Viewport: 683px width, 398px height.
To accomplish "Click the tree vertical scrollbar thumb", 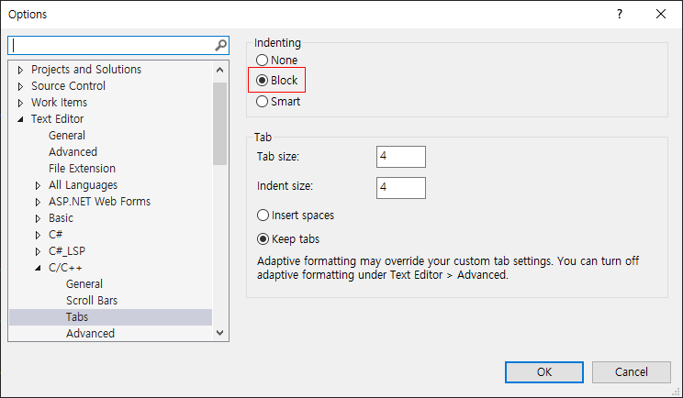I will coord(220,124).
